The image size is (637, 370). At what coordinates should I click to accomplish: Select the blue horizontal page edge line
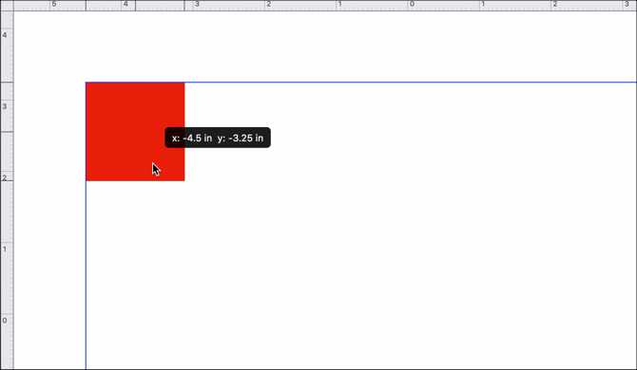[x=411, y=83]
